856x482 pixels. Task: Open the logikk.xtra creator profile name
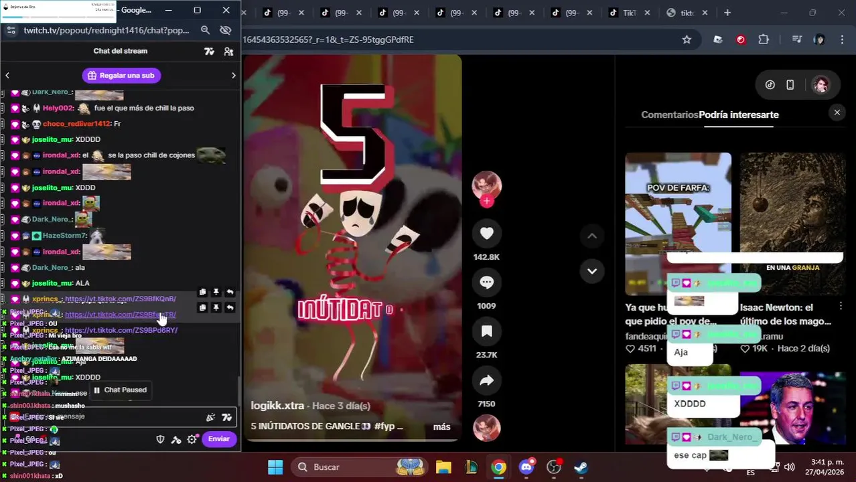[277, 406]
